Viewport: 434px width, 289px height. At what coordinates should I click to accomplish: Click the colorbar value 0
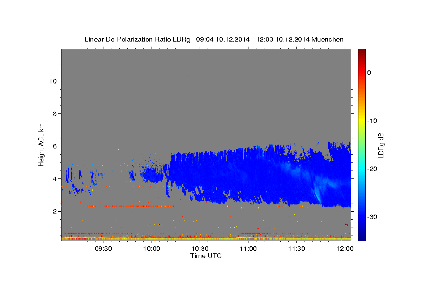(369, 73)
